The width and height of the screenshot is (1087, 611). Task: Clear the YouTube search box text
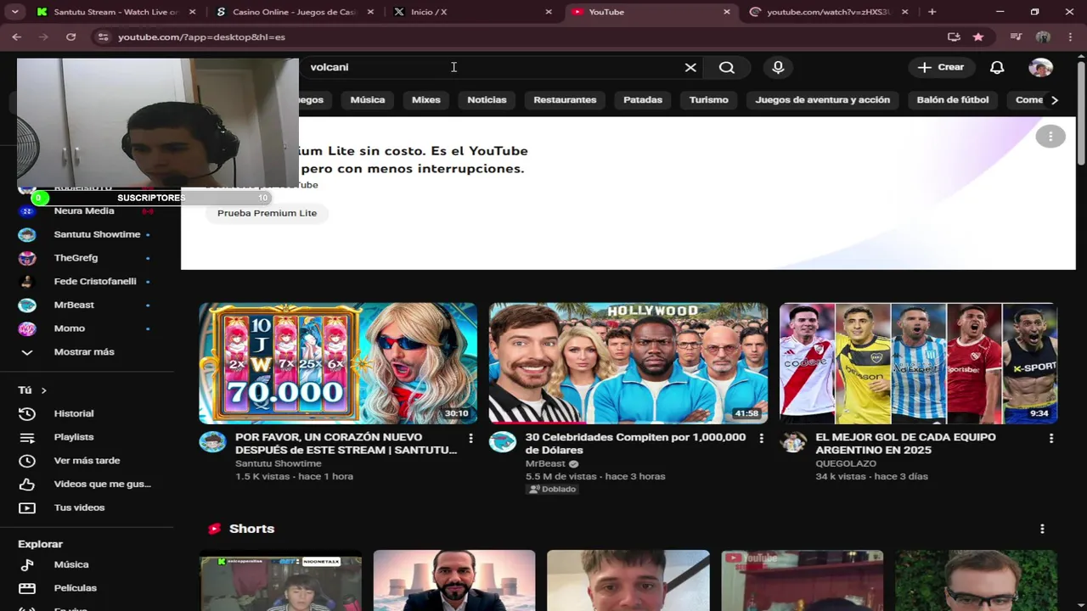click(690, 67)
